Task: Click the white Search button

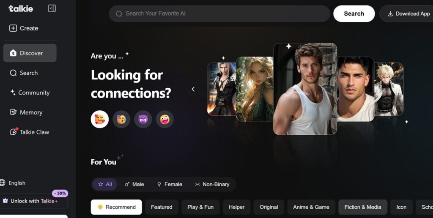Action: (x=354, y=14)
